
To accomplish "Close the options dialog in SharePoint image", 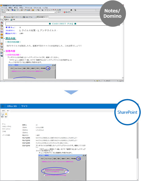I will tap(85, 155).
